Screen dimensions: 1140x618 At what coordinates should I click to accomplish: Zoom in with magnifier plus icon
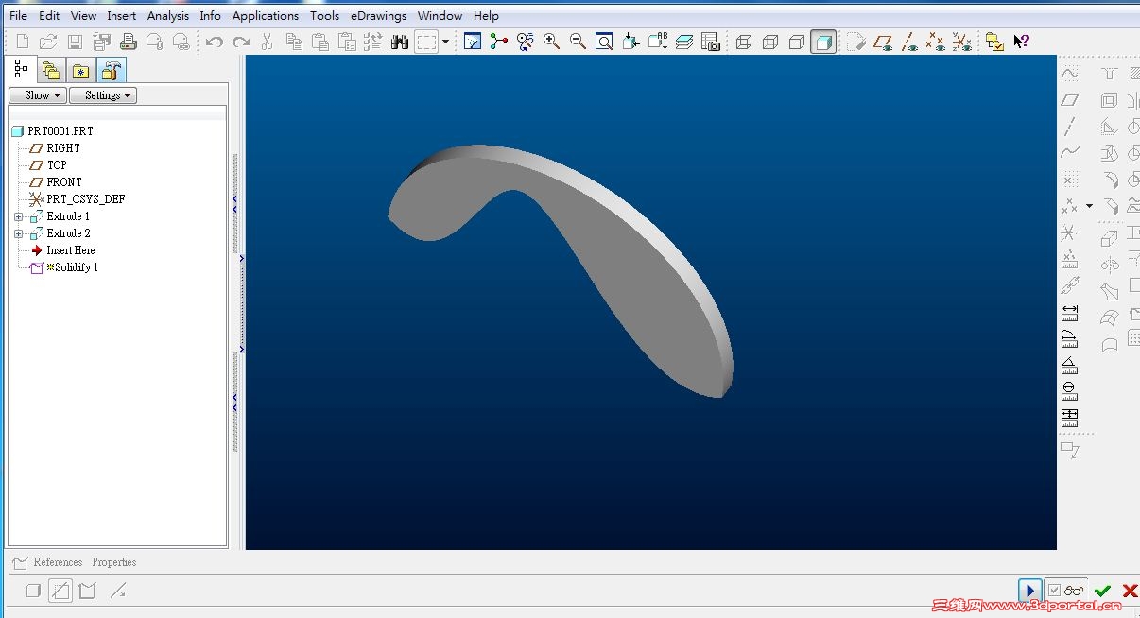point(552,42)
